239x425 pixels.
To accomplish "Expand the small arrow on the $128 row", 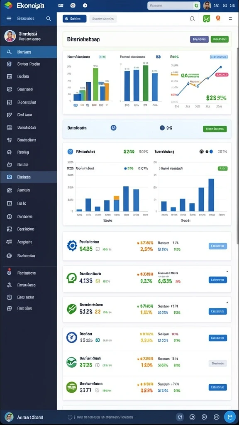I will coord(227,302).
